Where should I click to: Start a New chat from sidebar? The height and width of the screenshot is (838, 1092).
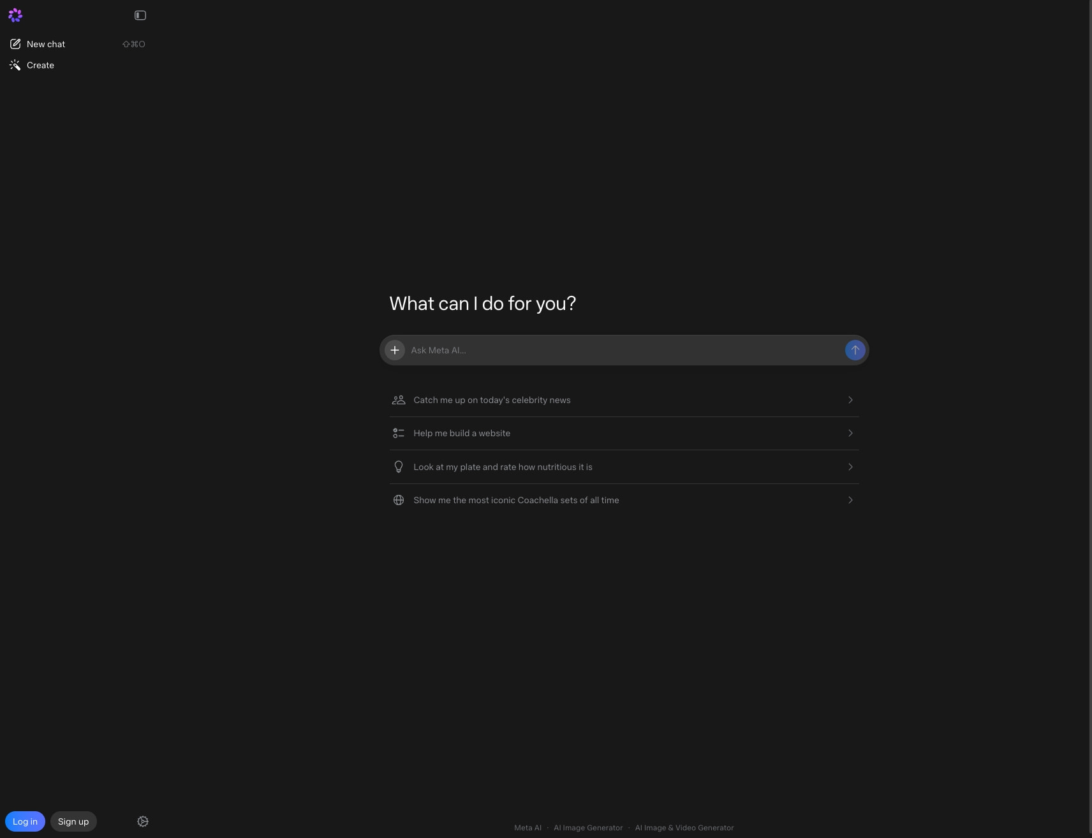point(77,44)
